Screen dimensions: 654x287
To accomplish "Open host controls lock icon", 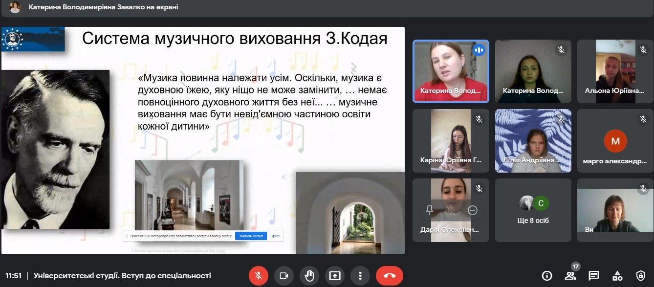I will point(641,276).
